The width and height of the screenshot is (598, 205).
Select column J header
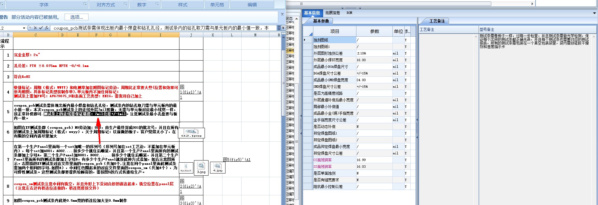click(x=191, y=35)
